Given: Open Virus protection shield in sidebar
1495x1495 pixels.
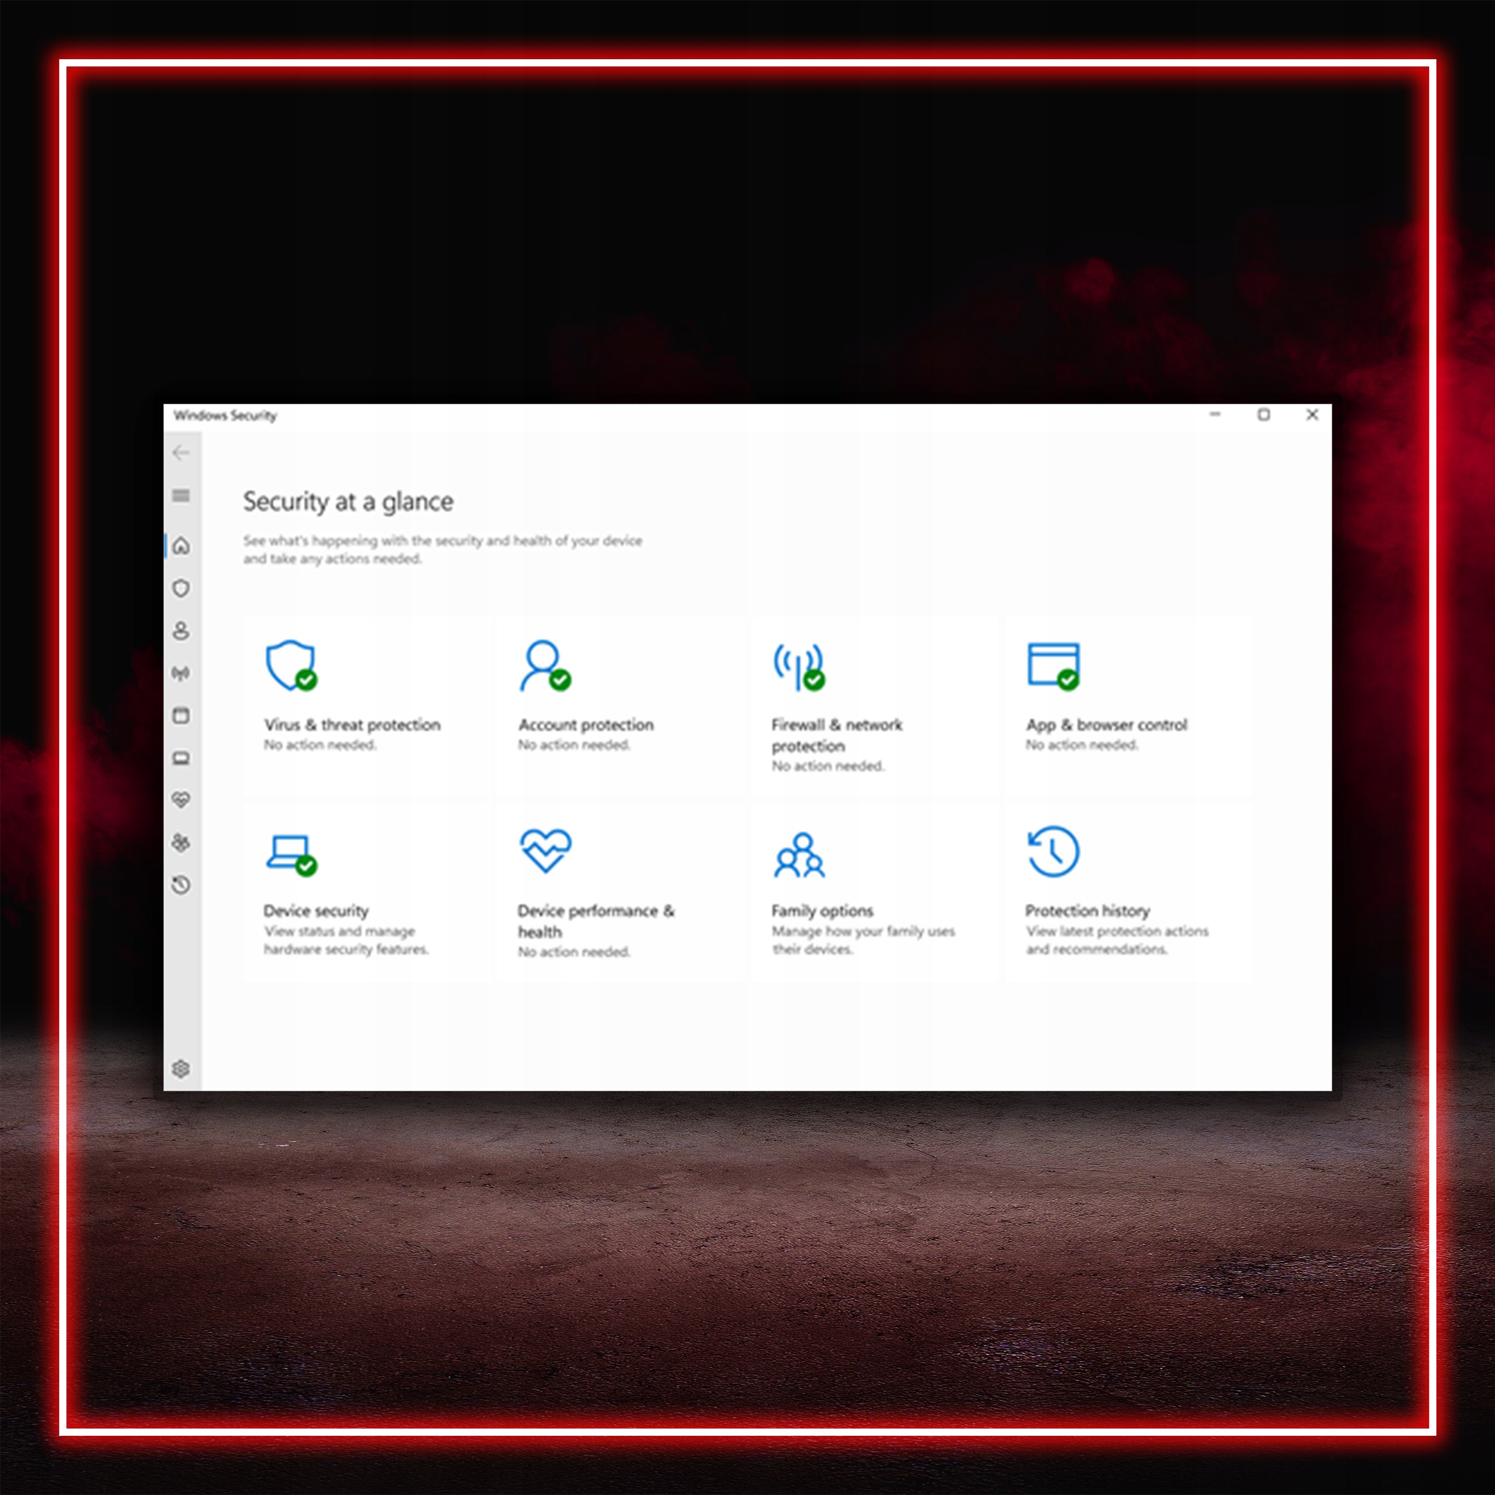Looking at the screenshot, I should [x=181, y=589].
